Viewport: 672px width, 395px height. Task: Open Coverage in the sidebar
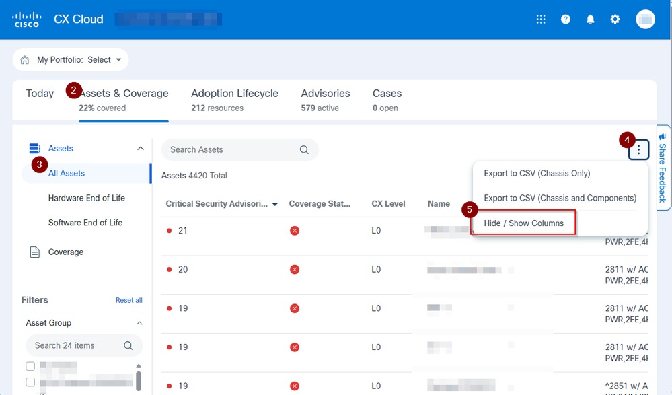[x=65, y=252]
